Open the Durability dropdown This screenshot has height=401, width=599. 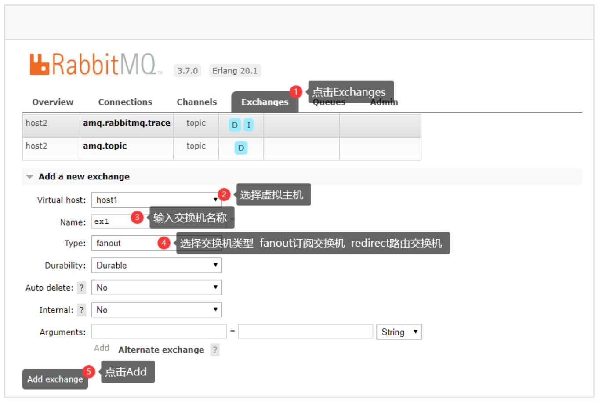coord(156,266)
